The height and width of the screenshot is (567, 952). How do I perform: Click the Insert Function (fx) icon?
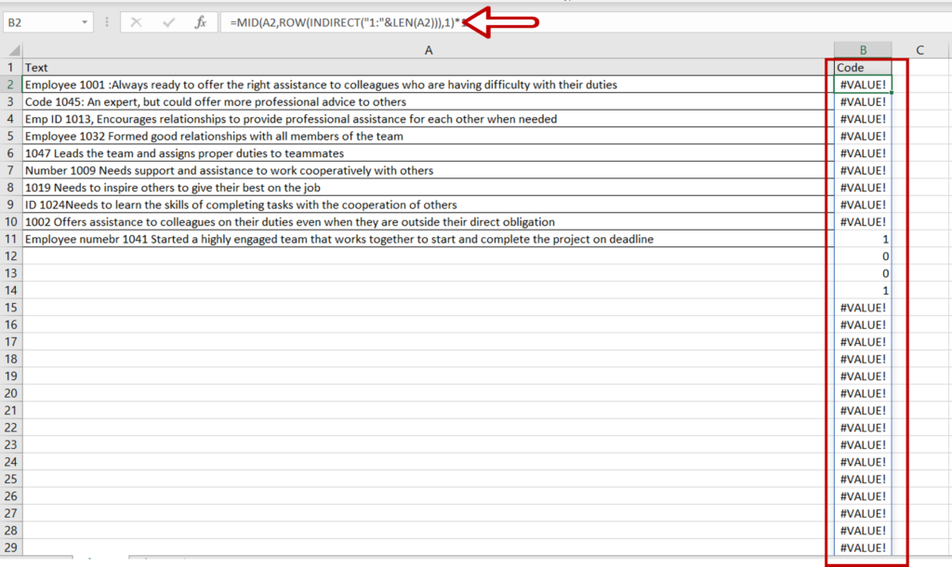click(200, 23)
